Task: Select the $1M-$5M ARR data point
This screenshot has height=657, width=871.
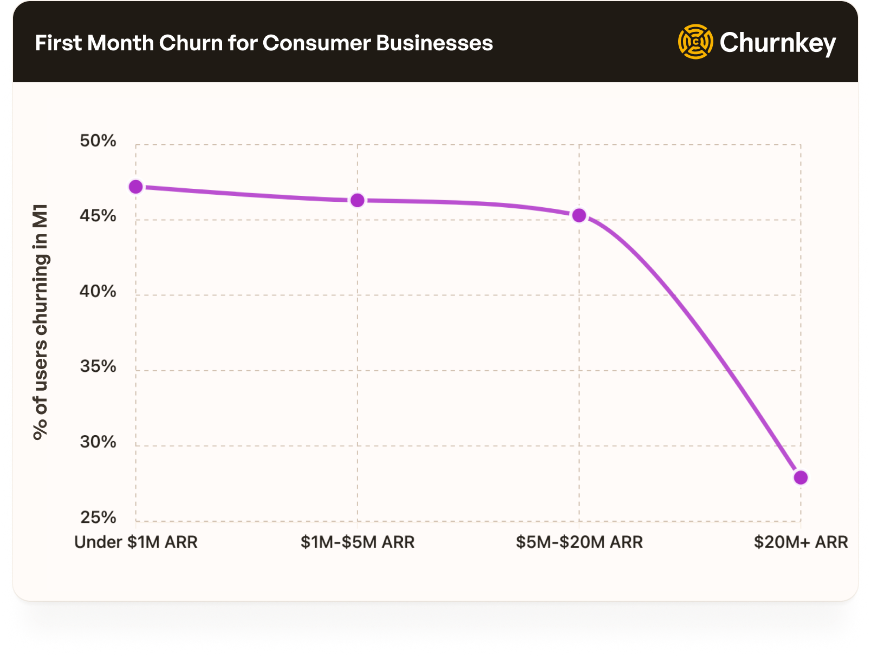Action: [x=357, y=200]
